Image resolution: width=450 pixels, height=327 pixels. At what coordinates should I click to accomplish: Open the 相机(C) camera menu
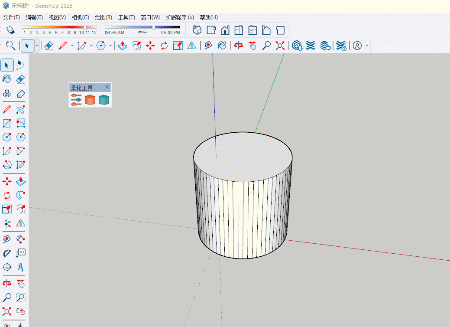click(x=80, y=17)
